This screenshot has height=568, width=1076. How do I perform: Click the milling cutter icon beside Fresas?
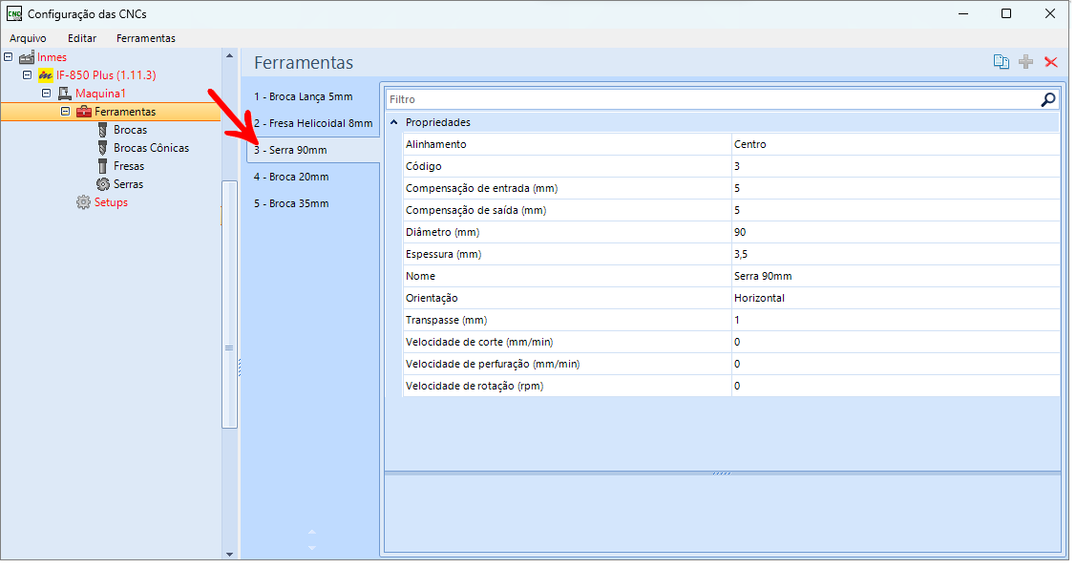coord(102,166)
